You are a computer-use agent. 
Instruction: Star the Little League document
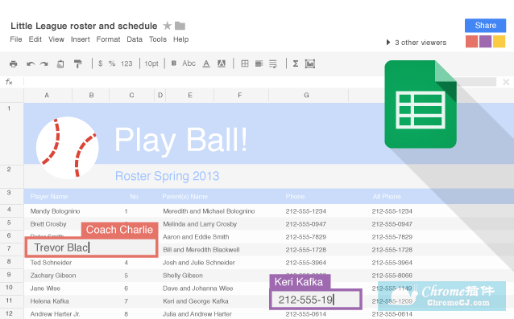[x=168, y=26]
